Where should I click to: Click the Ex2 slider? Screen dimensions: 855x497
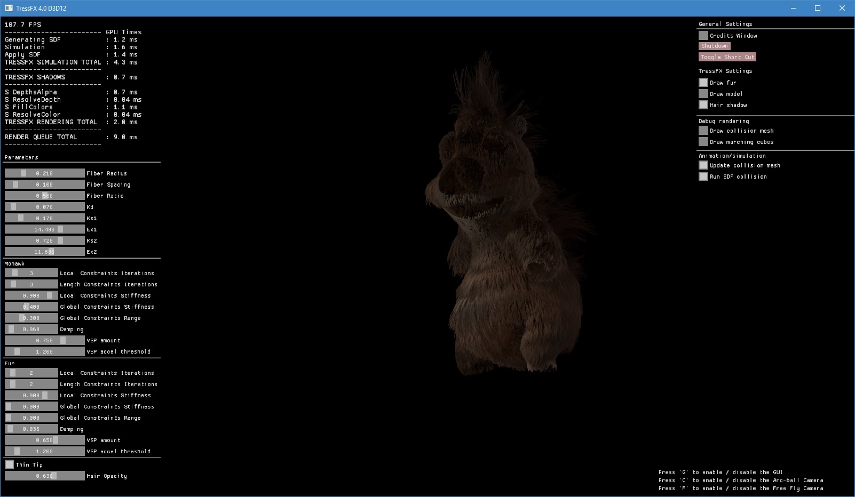pos(45,252)
